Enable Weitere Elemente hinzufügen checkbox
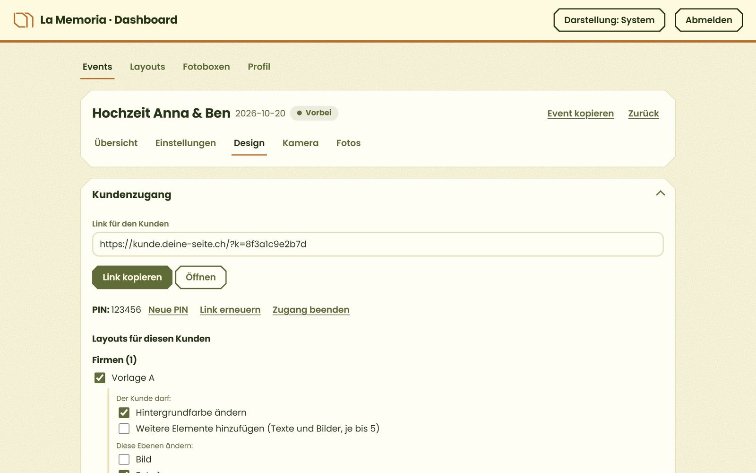This screenshot has width=756, height=473. tap(124, 429)
